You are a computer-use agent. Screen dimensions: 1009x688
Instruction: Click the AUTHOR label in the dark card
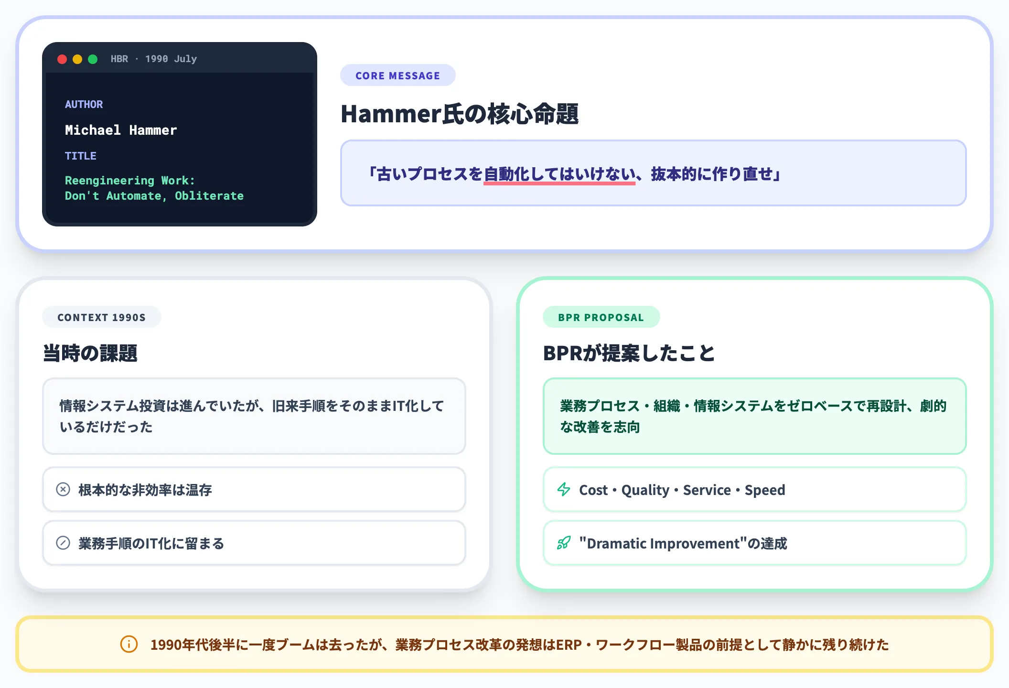point(84,104)
